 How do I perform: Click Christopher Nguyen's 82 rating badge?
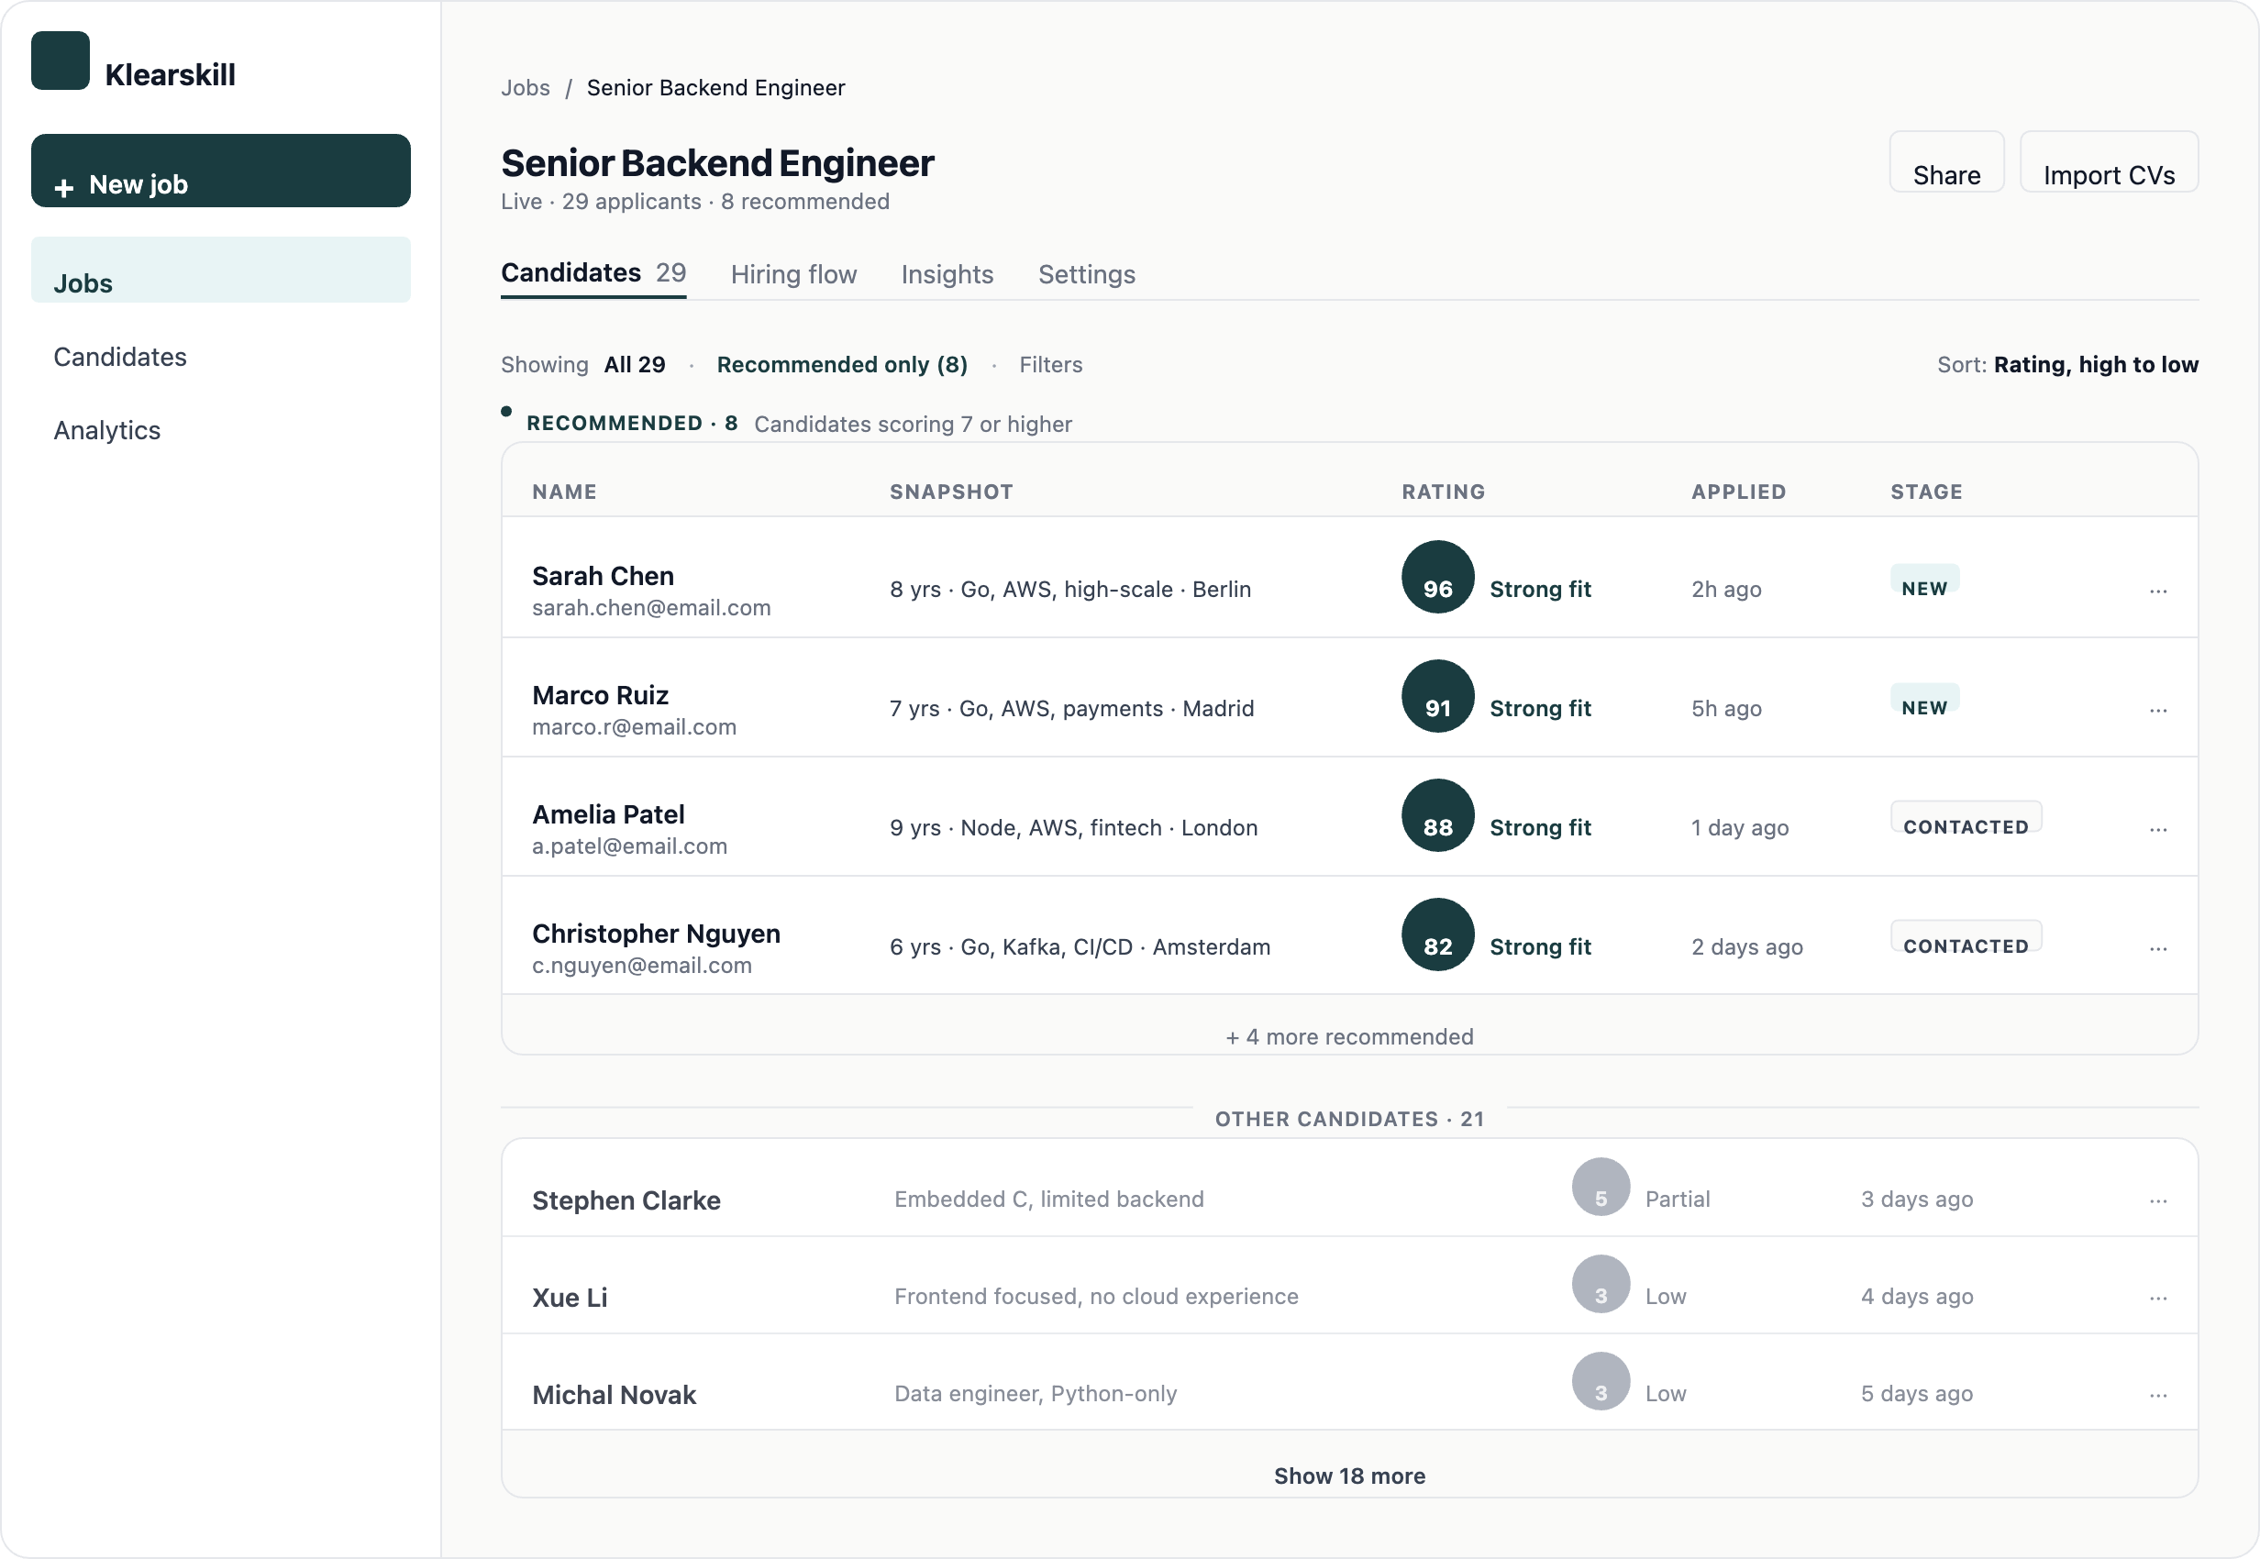pyautogui.click(x=1437, y=934)
